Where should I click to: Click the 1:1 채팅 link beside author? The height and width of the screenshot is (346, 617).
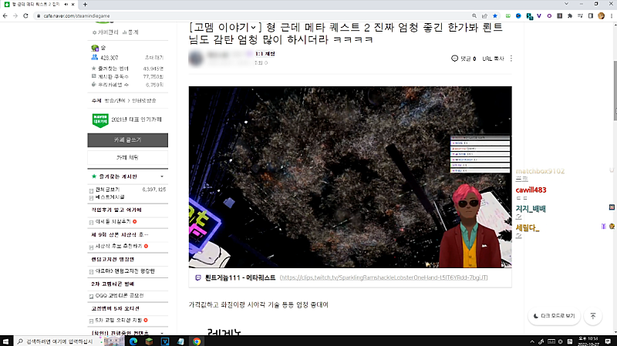tap(265, 54)
